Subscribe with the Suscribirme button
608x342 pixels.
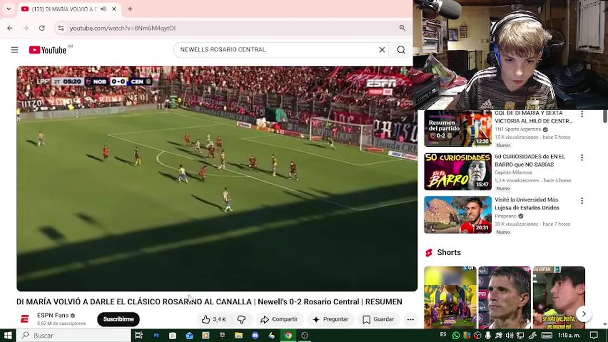(118, 319)
